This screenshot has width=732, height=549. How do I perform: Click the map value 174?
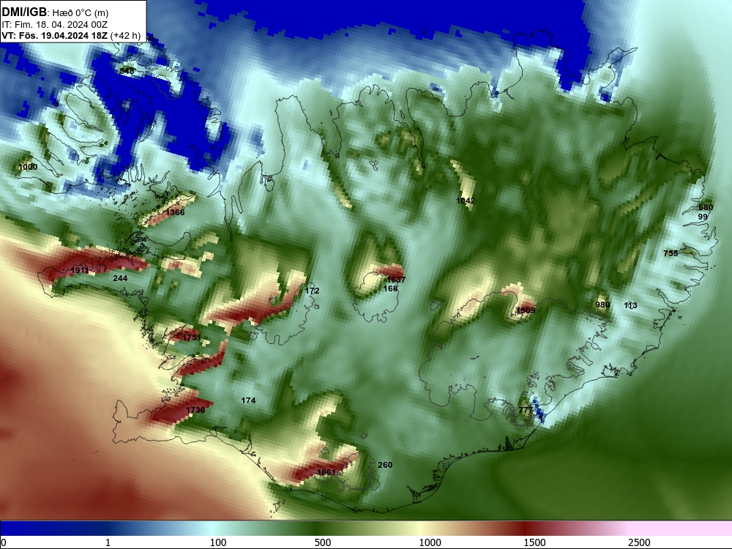click(x=248, y=400)
